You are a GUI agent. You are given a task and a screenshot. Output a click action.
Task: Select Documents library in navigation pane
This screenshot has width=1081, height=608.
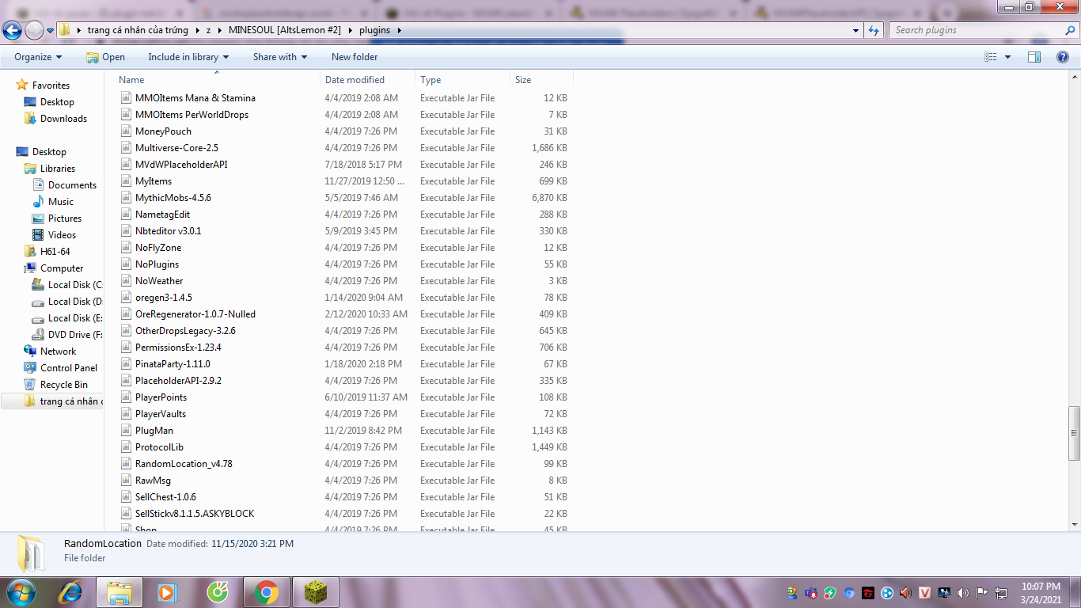coord(72,185)
